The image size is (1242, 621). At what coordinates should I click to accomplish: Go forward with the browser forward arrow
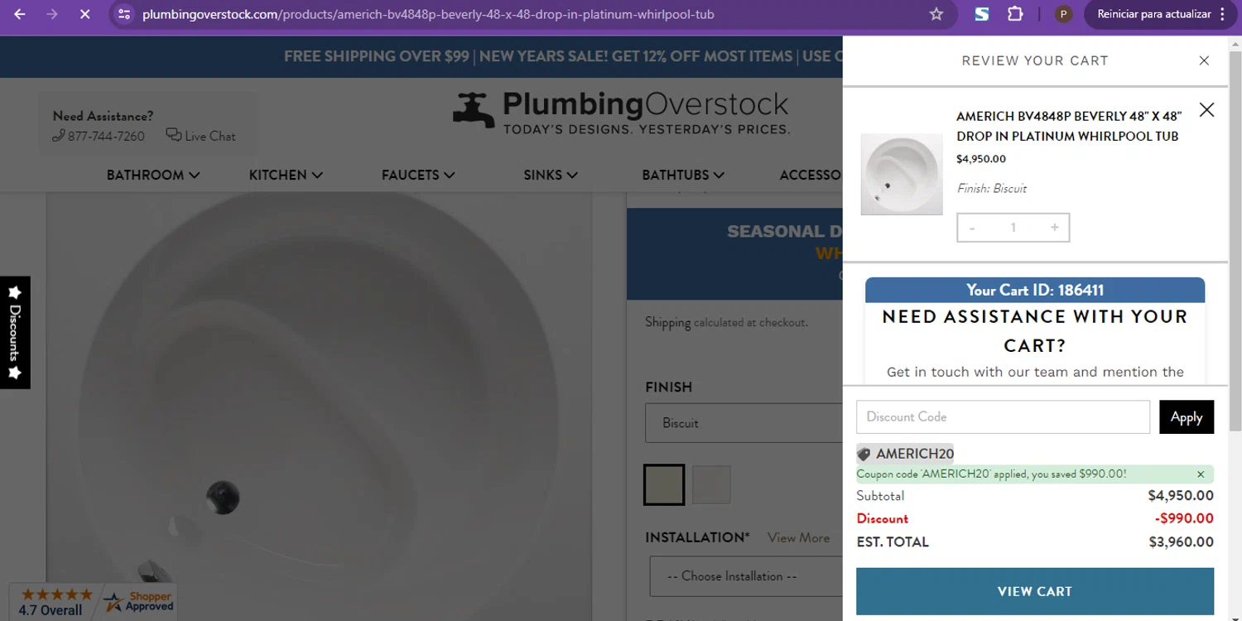tap(52, 14)
